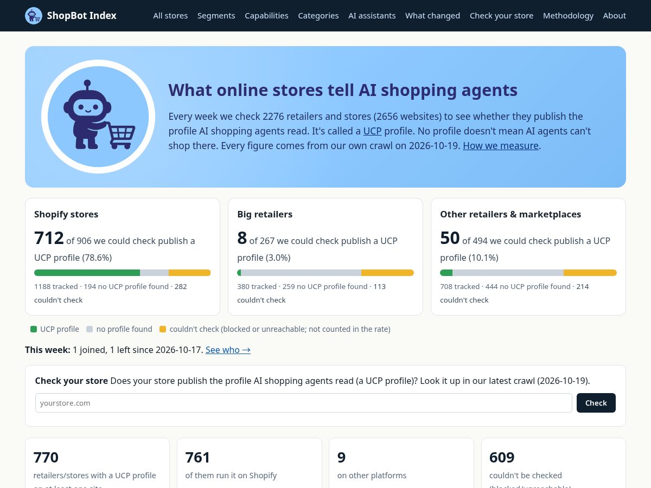Click the green UCP profile legend swatch
The width and height of the screenshot is (651, 488).
pyautogui.click(x=34, y=329)
